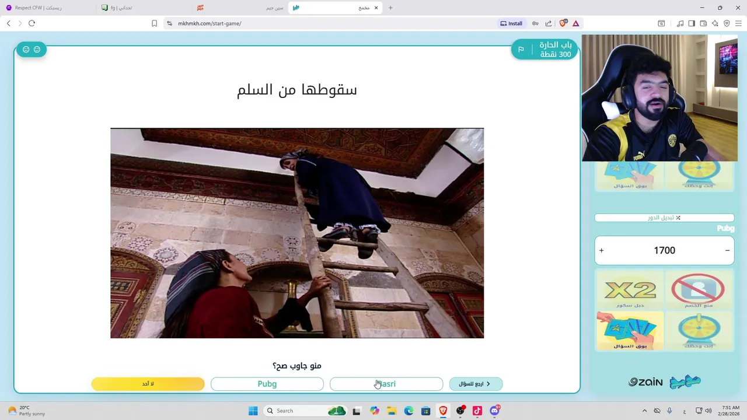Increase Pubg score with plus button
Image resolution: width=747 pixels, height=420 pixels.
click(x=602, y=250)
